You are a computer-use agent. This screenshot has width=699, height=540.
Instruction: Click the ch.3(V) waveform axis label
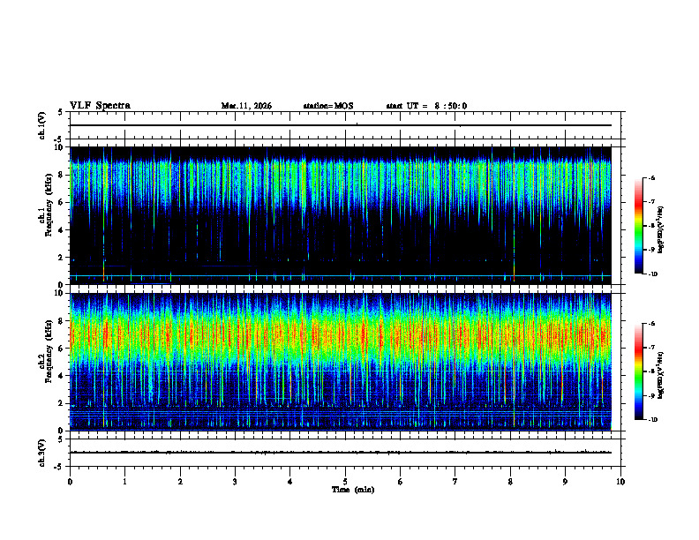[42, 453]
